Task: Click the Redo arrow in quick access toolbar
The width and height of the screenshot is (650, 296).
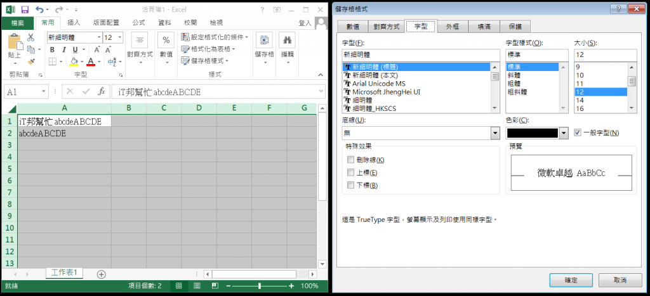Action: pyautogui.click(x=59, y=9)
